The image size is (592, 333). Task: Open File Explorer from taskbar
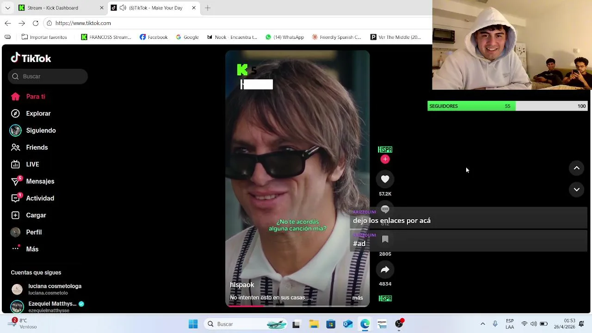coord(314,324)
